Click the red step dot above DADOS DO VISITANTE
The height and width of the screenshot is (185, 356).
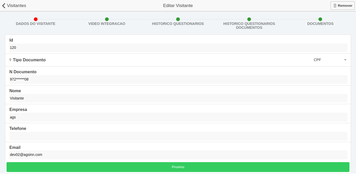coord(35,19)
